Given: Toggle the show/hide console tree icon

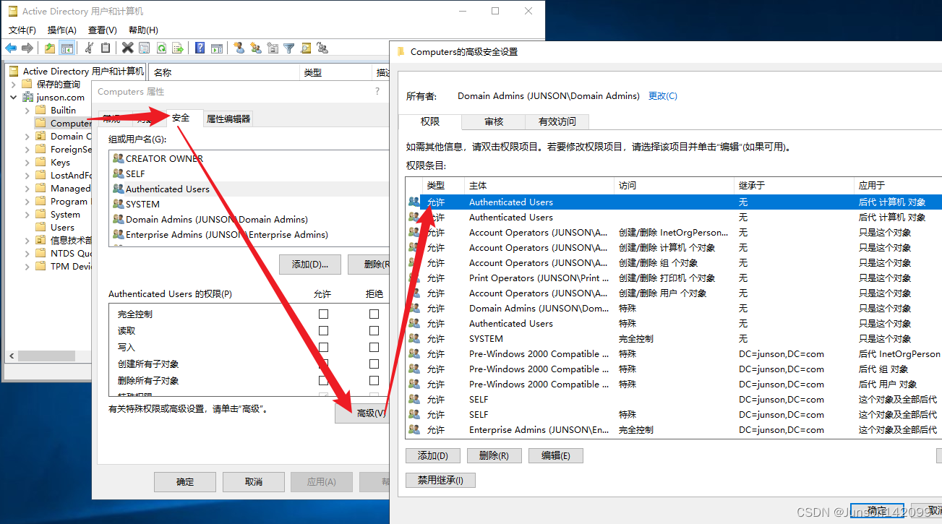Looking at the screenshot, I should tap(67, 48).
